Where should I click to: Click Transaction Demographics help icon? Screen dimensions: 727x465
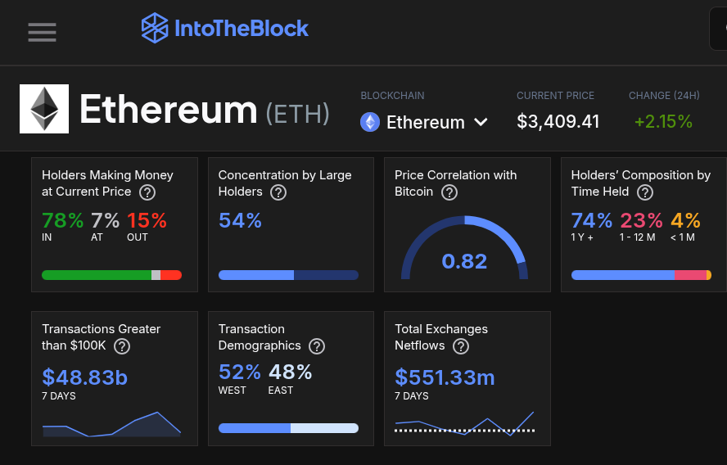(317, 346)
